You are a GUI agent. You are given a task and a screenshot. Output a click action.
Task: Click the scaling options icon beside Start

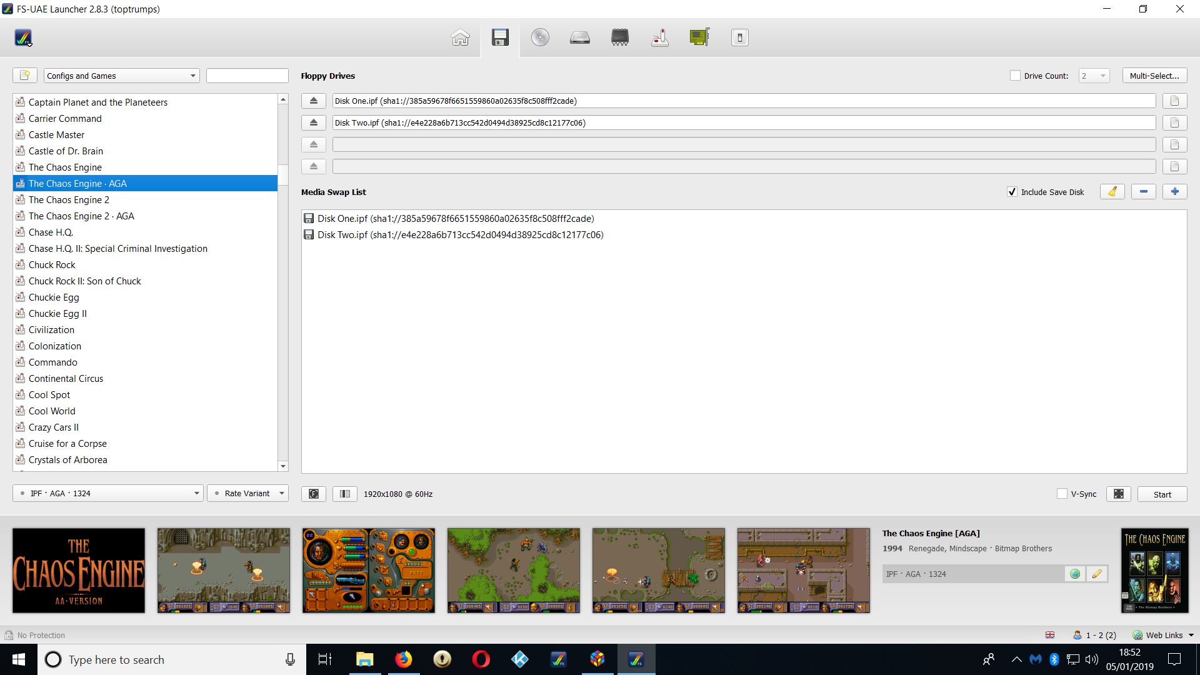pyautogui.click(x=1119, y=494)
